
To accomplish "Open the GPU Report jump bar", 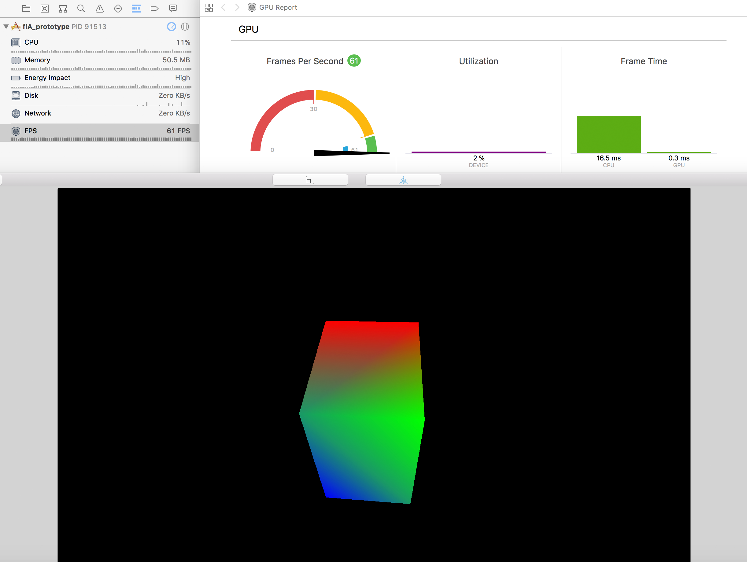I will (x=278, y=7).
